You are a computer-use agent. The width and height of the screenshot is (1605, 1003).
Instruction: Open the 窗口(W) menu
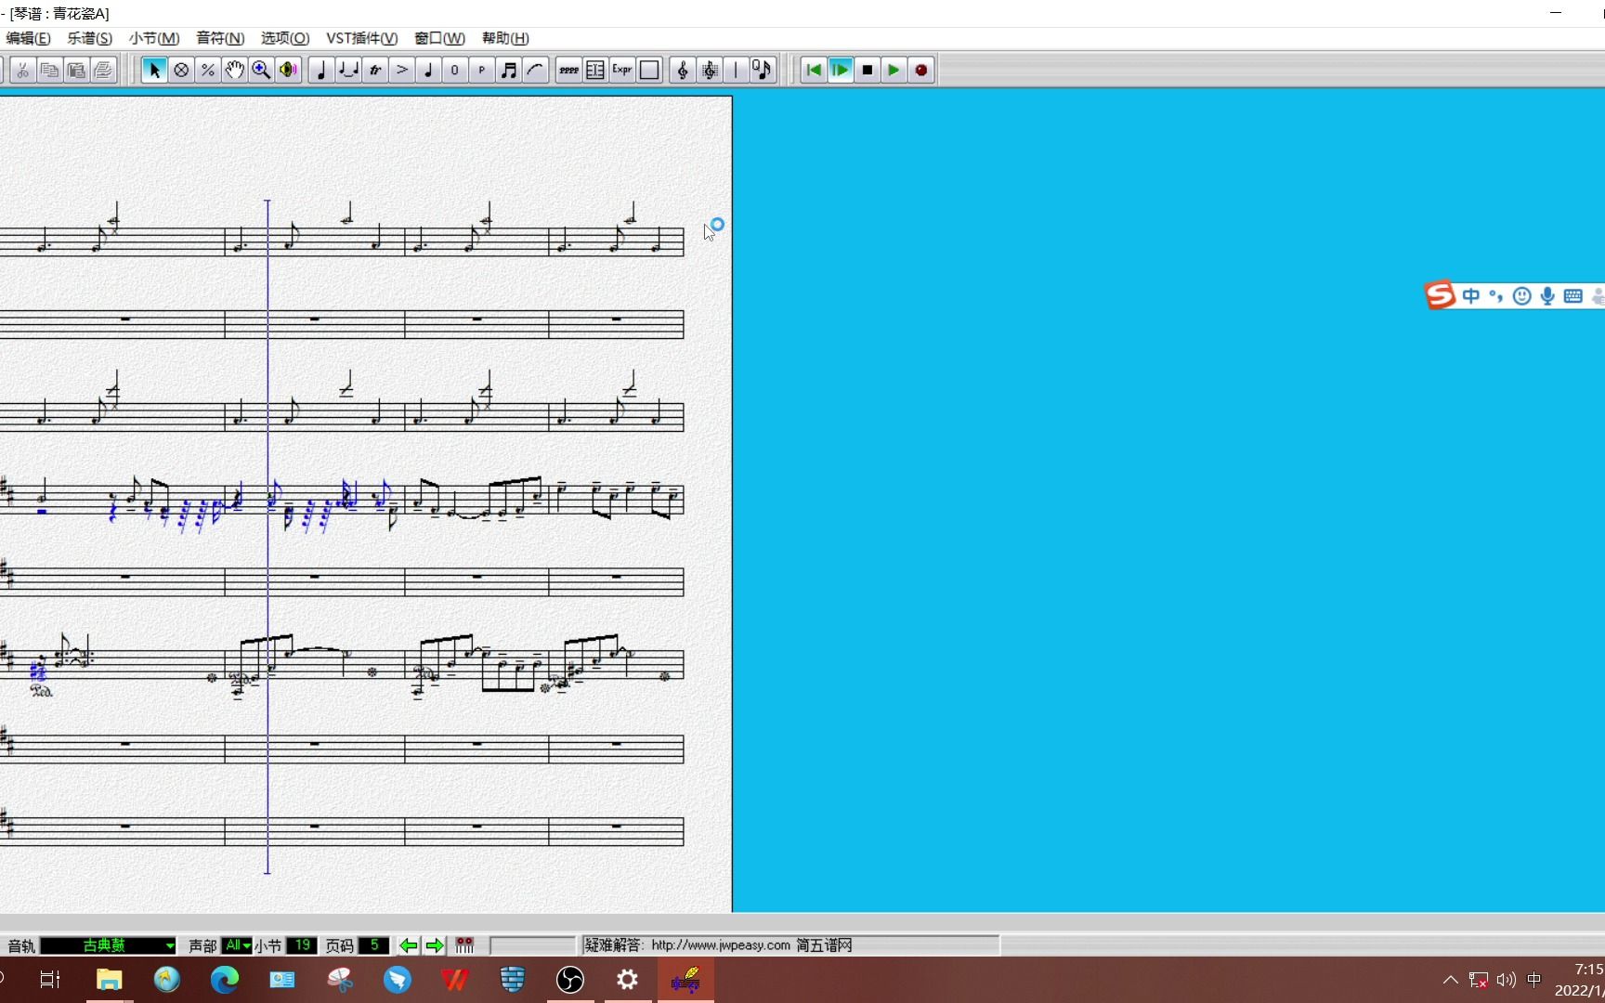[439, 38]
